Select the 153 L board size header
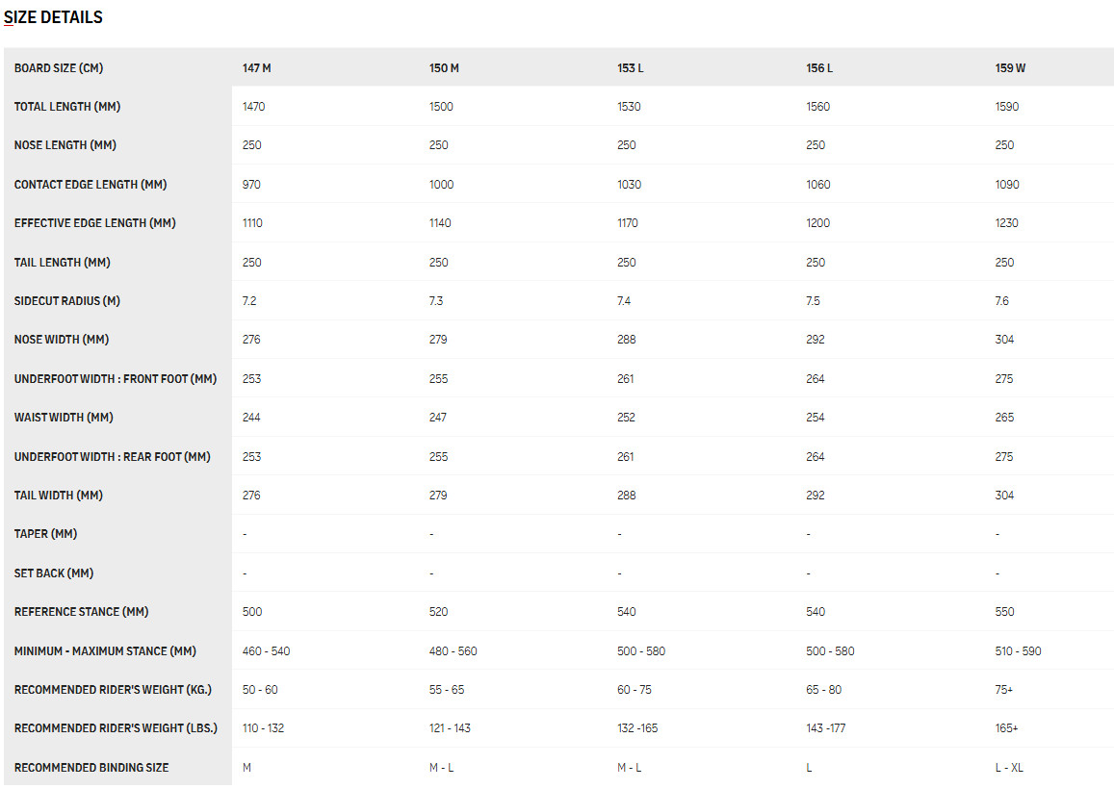 click(631, 68)
